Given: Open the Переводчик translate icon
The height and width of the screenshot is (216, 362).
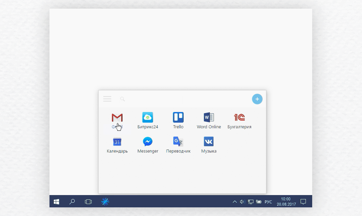Looking at the screenshot, I should click(178, 142).
